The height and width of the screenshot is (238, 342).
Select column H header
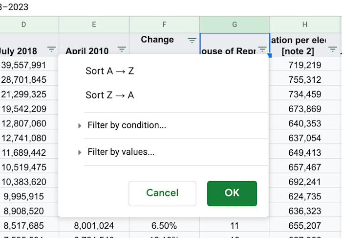pyautogui.click(x=305, y=24)
